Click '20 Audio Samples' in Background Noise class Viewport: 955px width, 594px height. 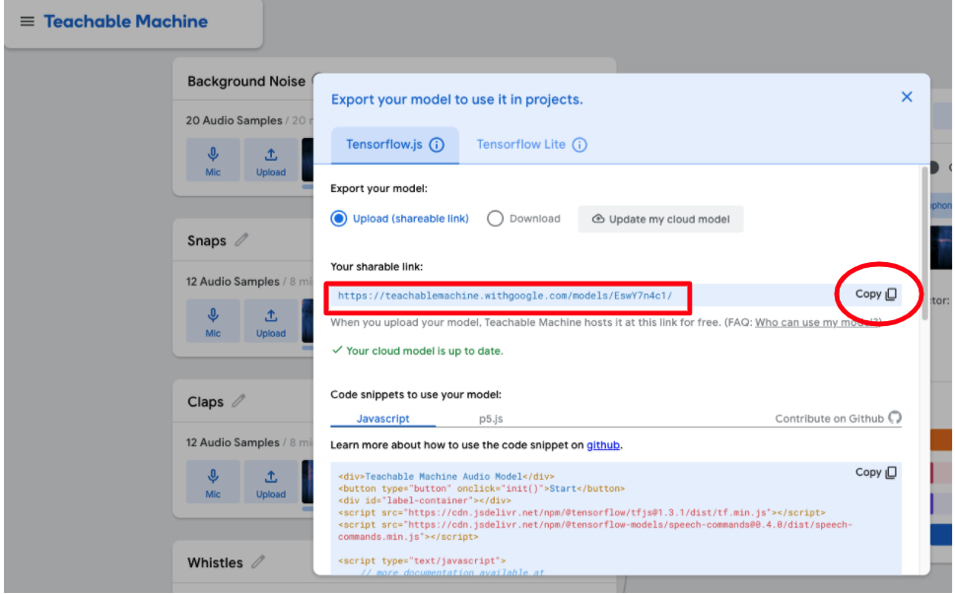[234, 120]
